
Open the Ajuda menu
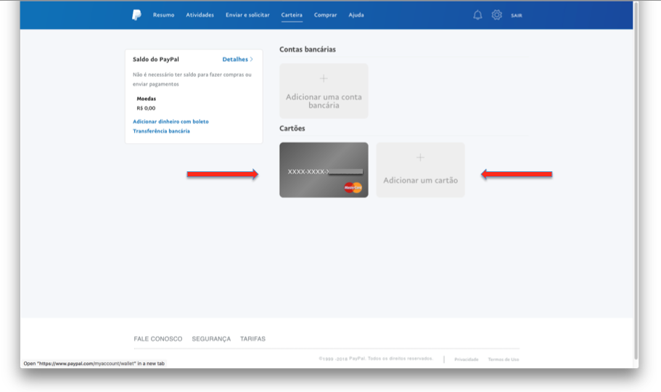pyautogui.click(x=356, y=15)
